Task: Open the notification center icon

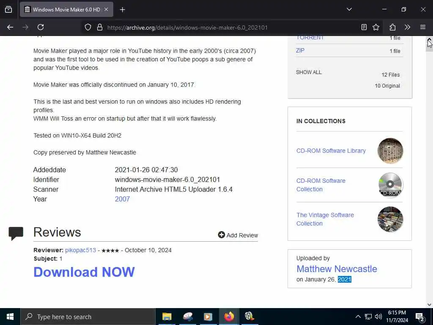Action: coord(419,317)
